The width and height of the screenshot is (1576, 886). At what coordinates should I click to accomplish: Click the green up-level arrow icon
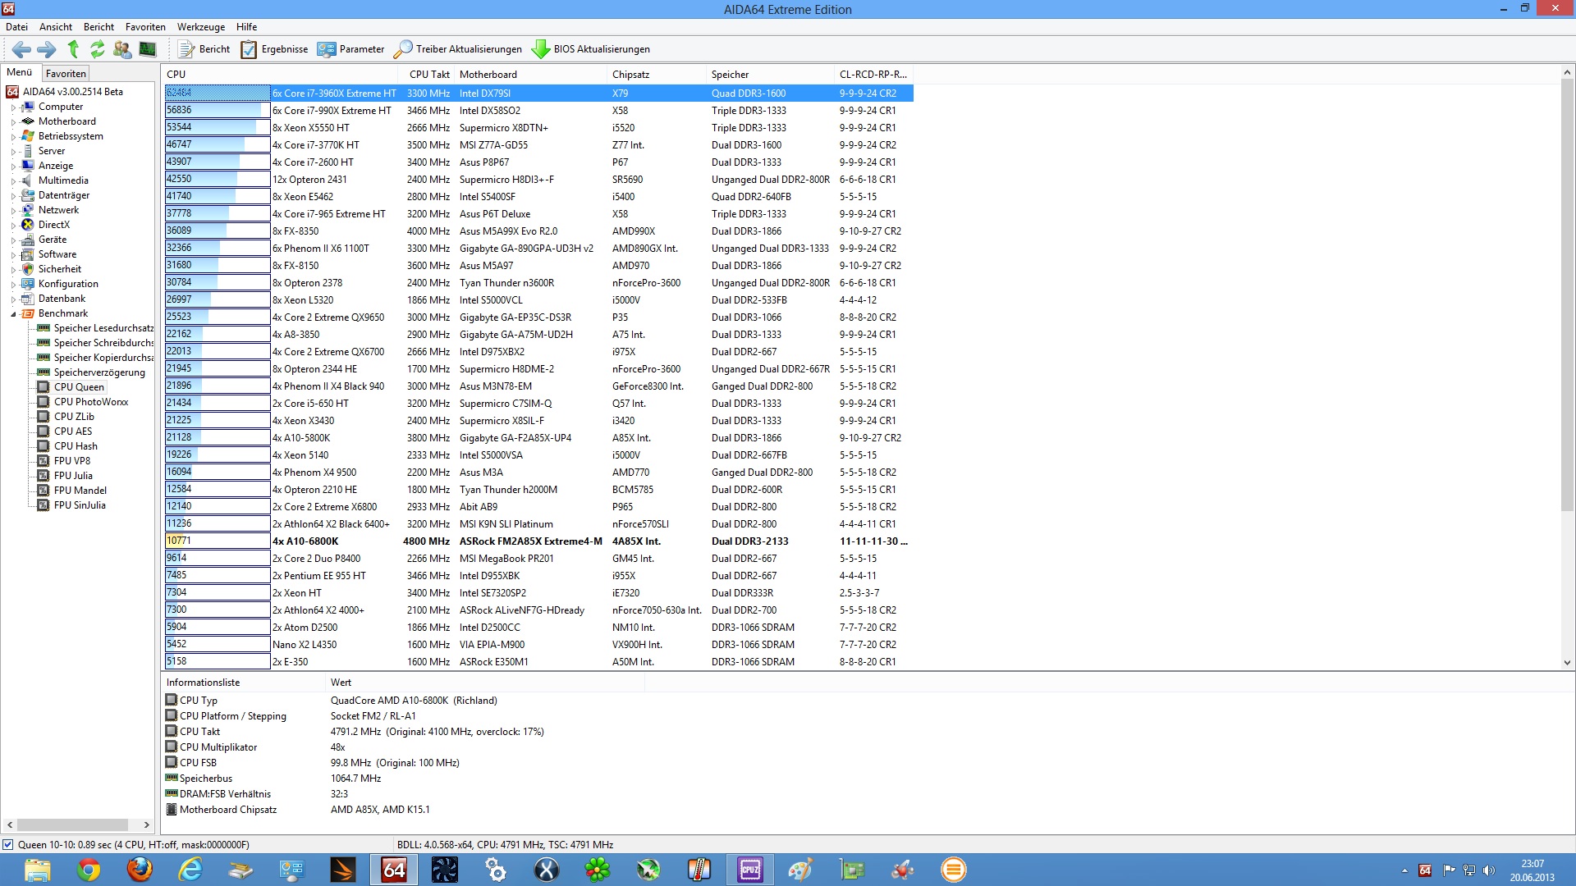coord(73,49)
